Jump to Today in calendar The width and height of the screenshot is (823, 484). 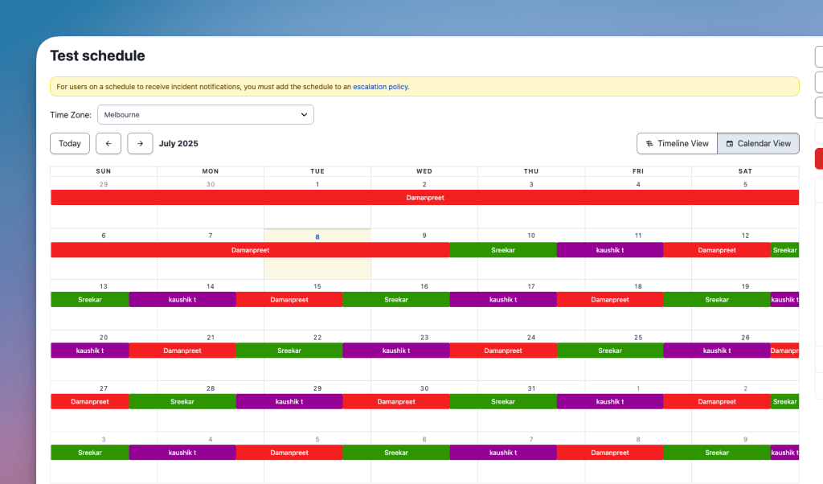(x=70, y=143)
